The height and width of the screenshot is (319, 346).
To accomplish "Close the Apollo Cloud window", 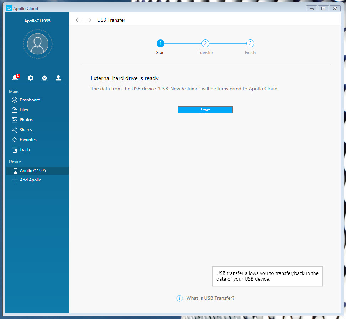I will click(x=335, y=9).
